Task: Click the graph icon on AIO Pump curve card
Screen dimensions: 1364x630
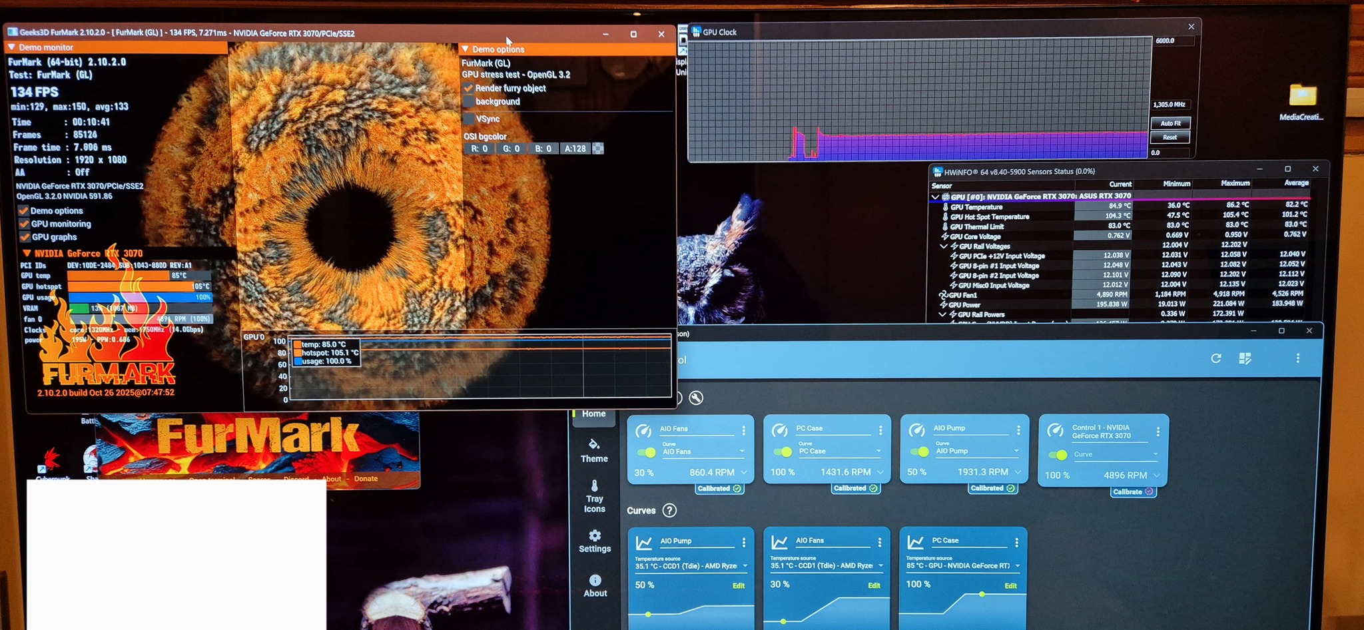Action: point(644,543)
